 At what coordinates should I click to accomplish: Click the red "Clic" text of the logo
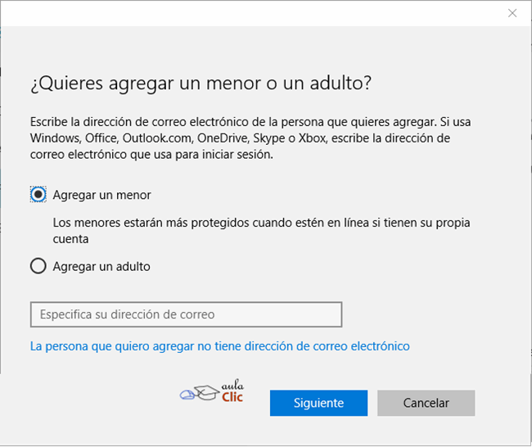(232, 397)
